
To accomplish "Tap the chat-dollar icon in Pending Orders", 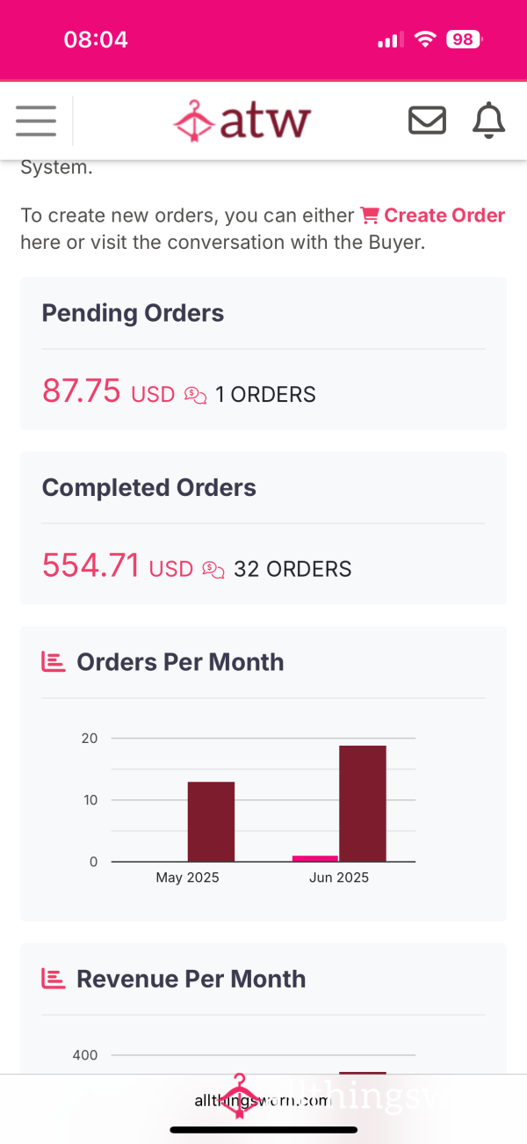I will 195,395.
